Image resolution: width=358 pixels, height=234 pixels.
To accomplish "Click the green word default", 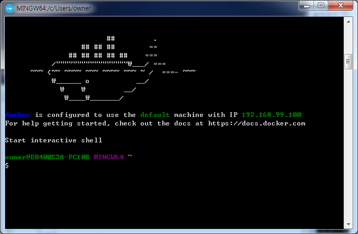I will 155,115.
